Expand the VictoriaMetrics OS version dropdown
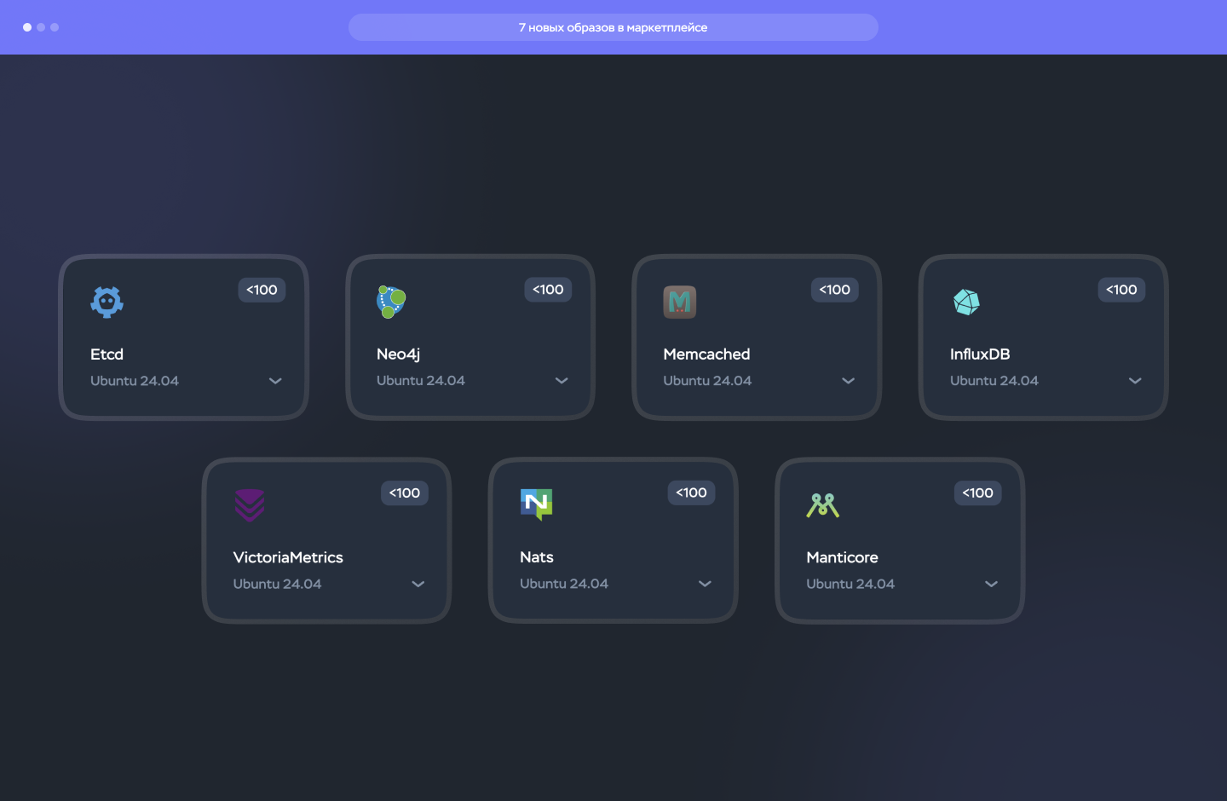The height and width of the screenshot is (801, 1227). click(x=418, y=584)
